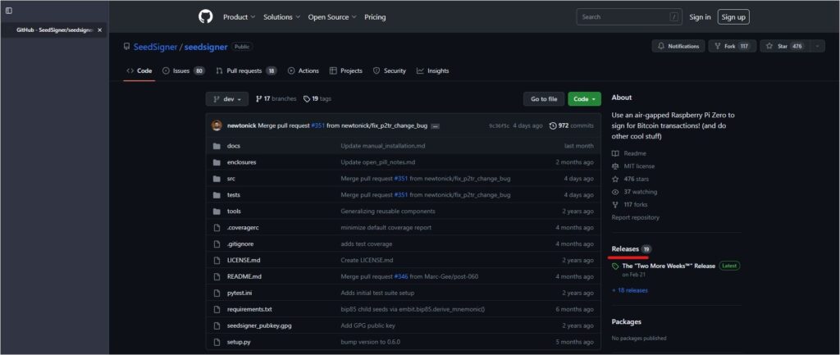
Task: Switch to the Issues tab
Action: (x=183, y=71)
